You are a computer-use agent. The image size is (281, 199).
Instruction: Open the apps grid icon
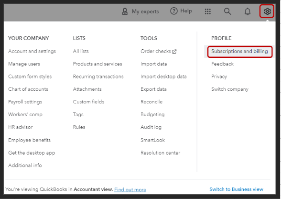click(x=208, y=11)
